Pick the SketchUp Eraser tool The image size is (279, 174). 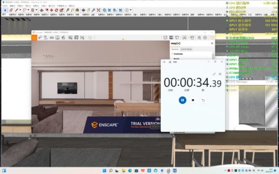[11, 10]
